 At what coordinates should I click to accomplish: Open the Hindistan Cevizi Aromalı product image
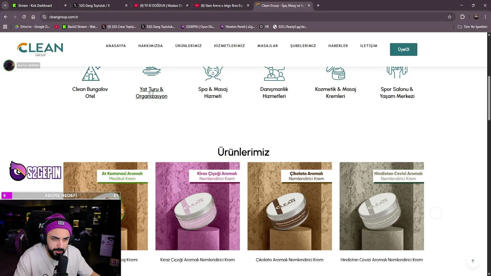(382, 206)
